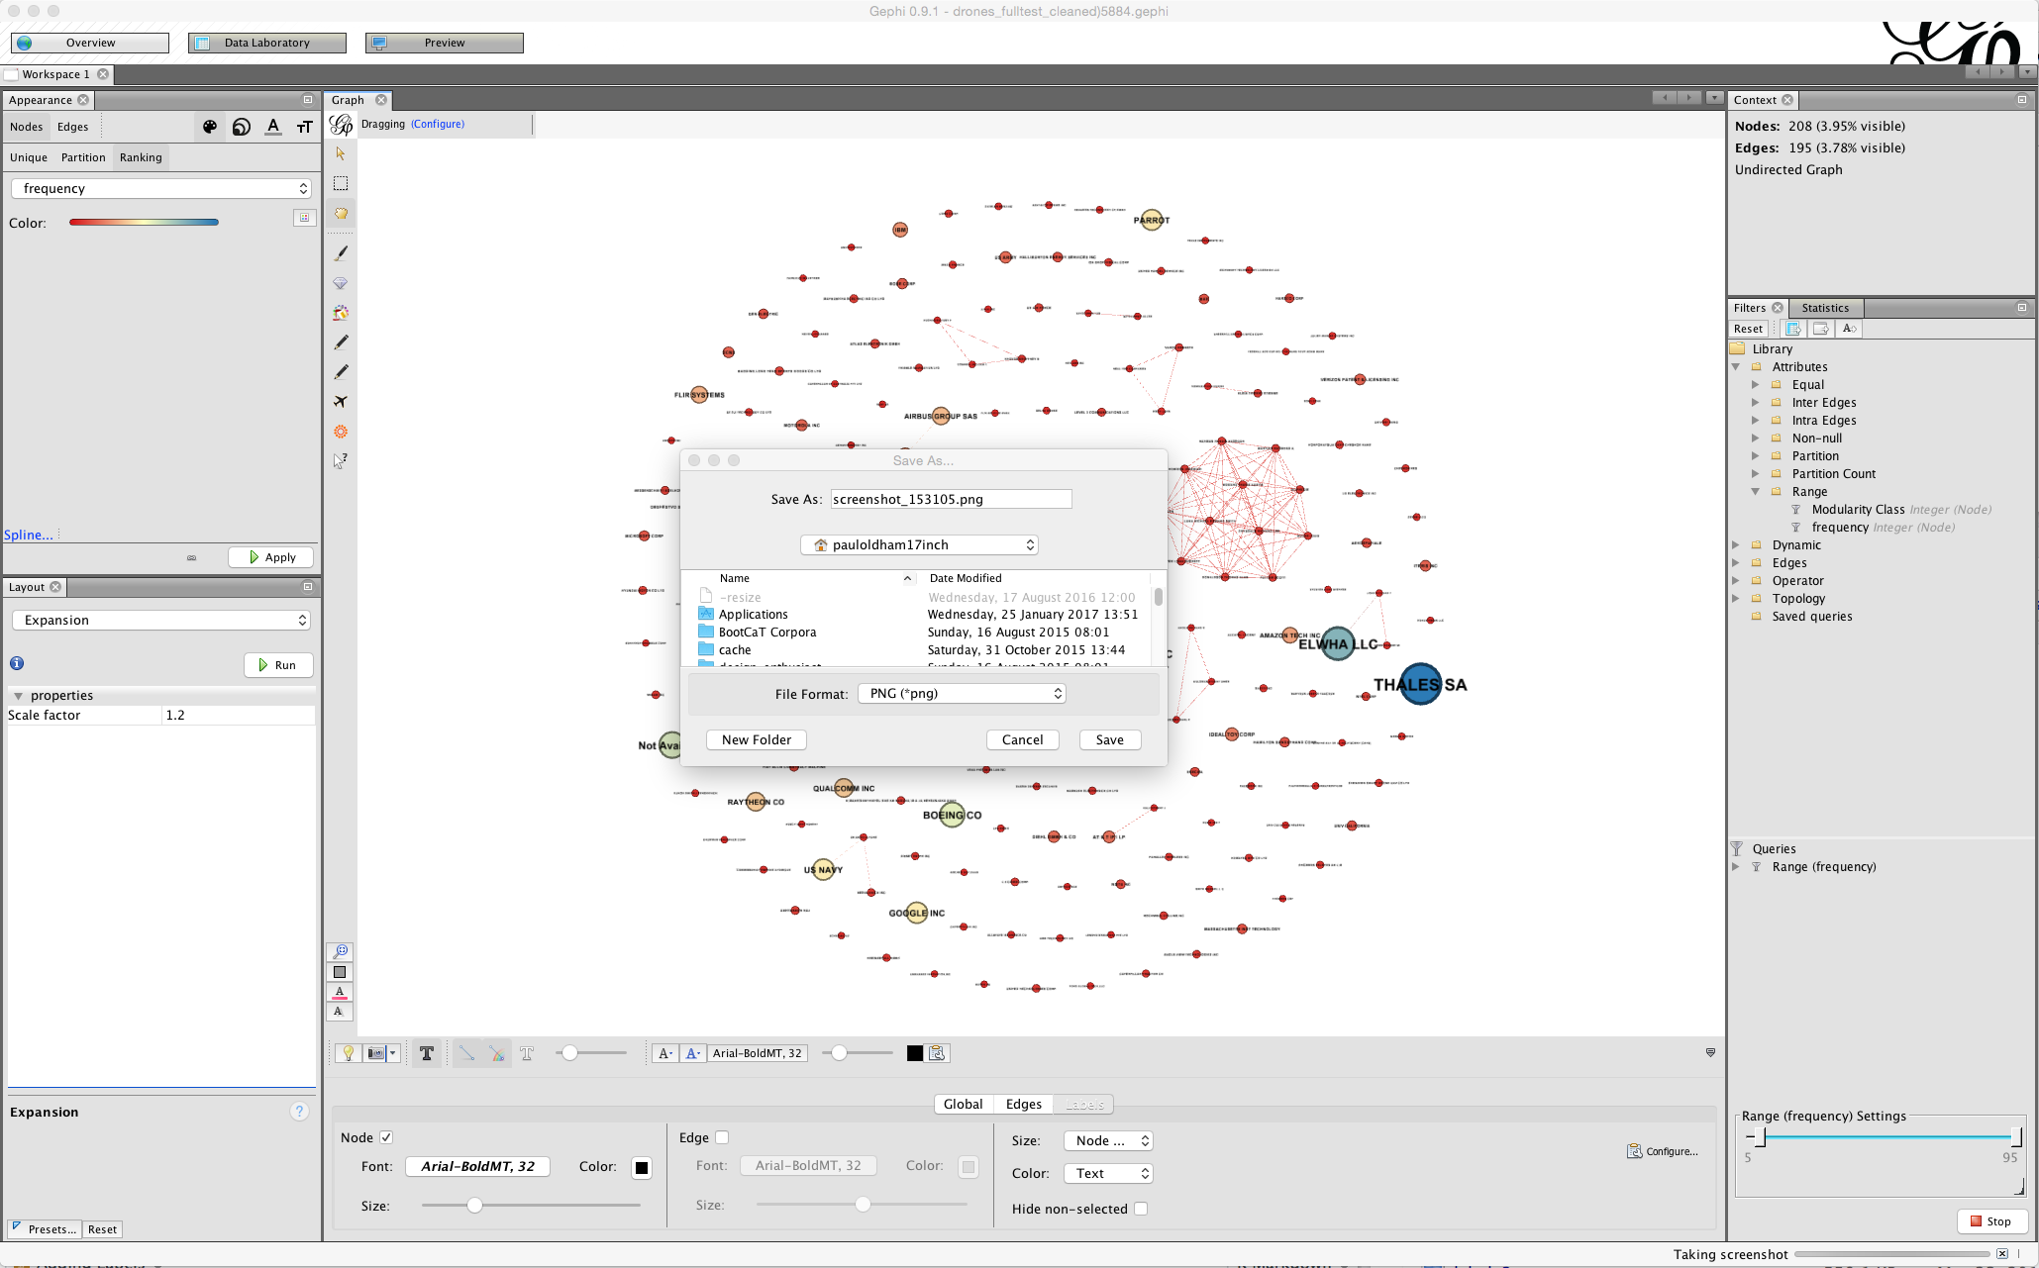Screen dimensions: 2039x1268
Task: Click the black label color swatch
Action: [x=642, y=1168]
